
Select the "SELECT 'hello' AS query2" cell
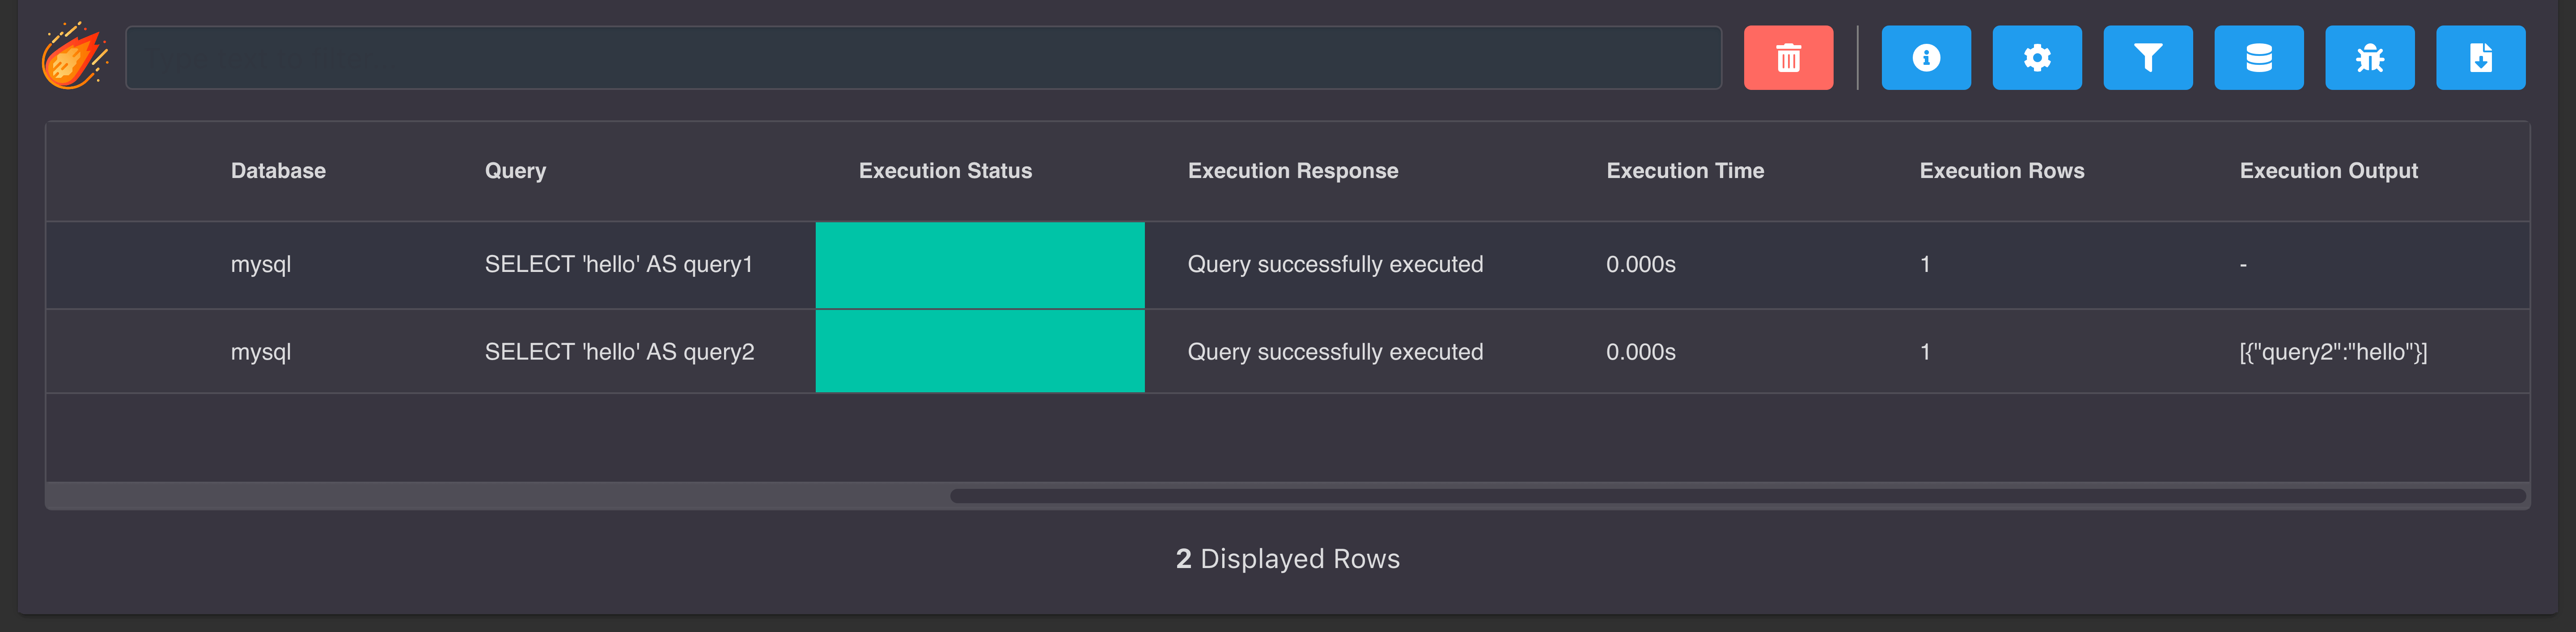click(619, 352)
